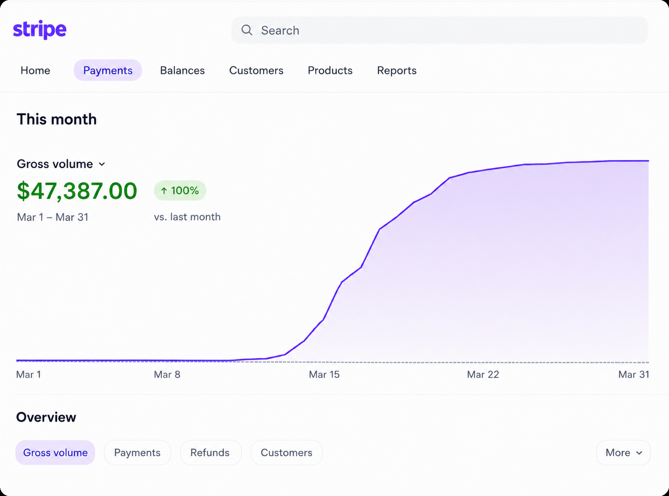
Task: Go to the Balances tab
Action: point(182,70)
